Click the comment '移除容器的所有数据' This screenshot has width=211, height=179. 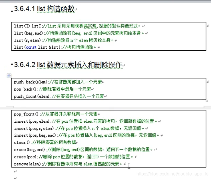pos(56,142)
